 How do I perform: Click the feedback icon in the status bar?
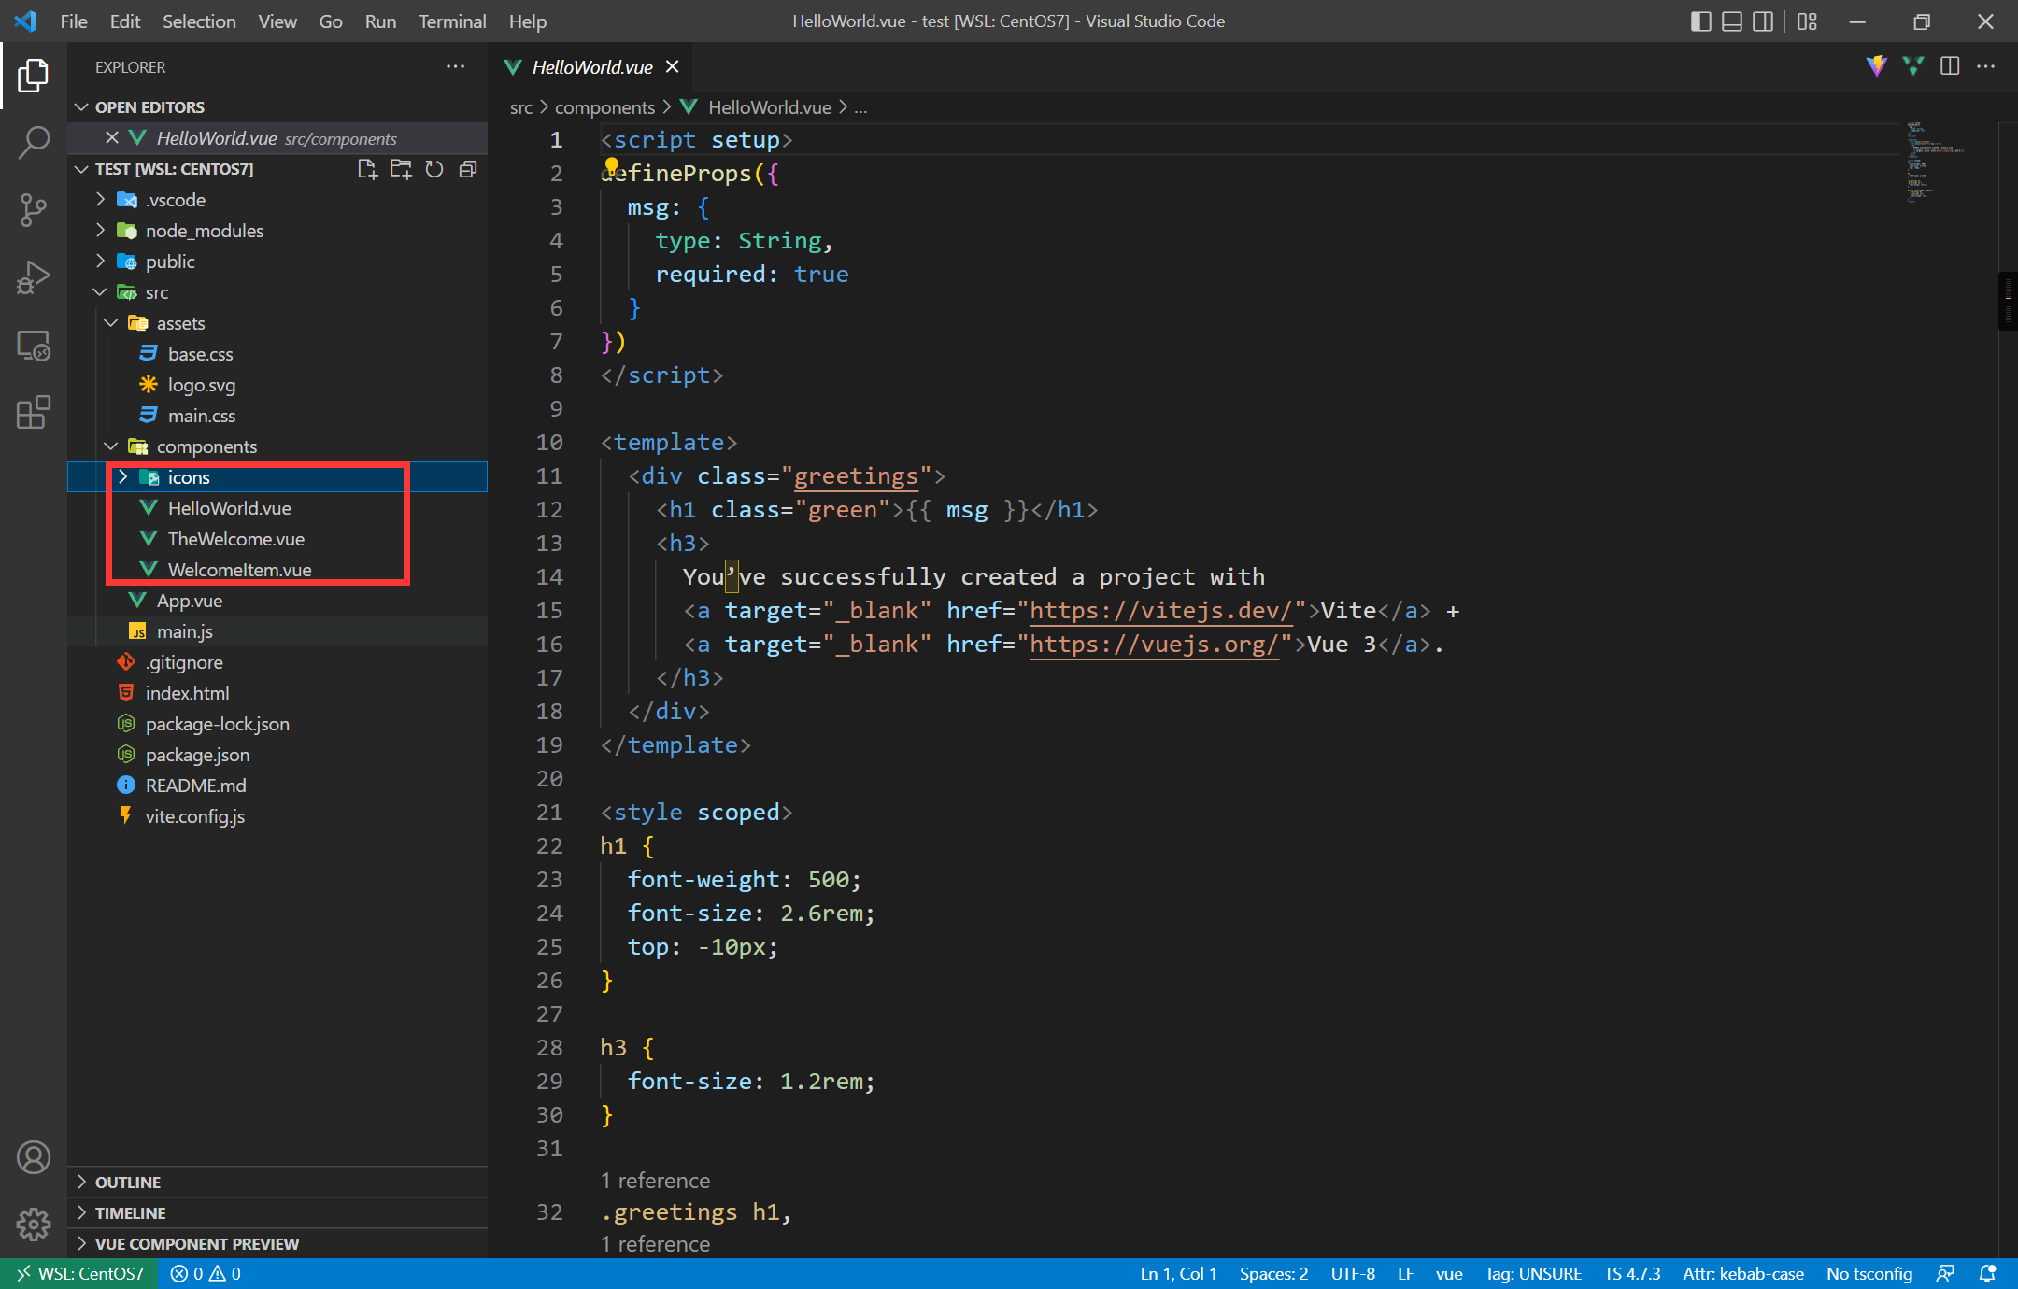(1946, 1273)
